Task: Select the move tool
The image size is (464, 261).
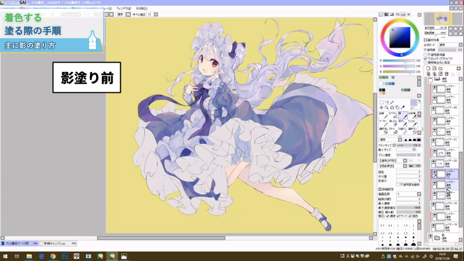Action: click(382, 108)
